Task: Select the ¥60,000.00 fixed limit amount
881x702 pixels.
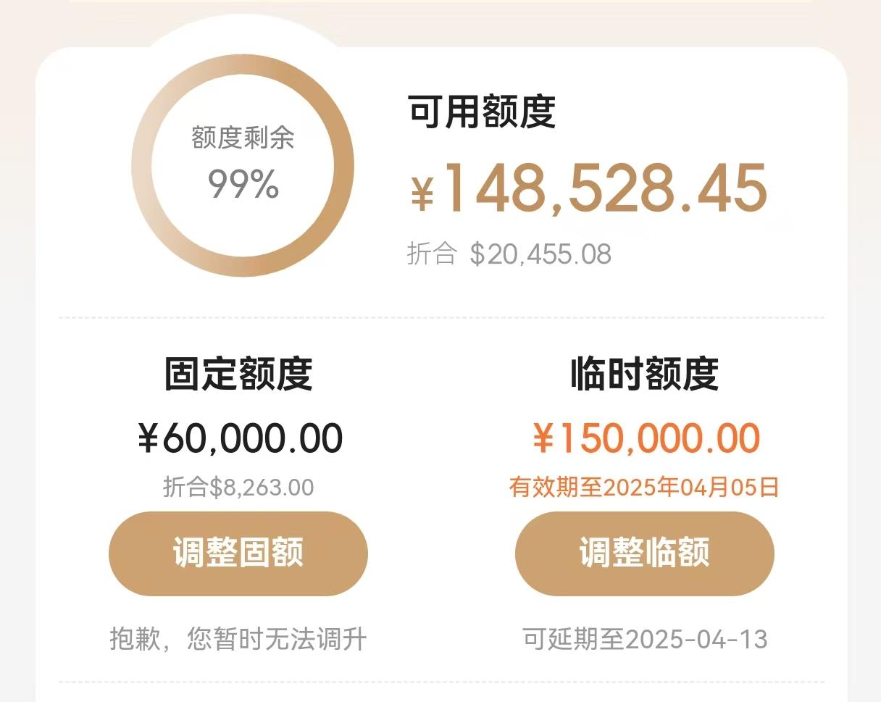Action: point(240,438)
